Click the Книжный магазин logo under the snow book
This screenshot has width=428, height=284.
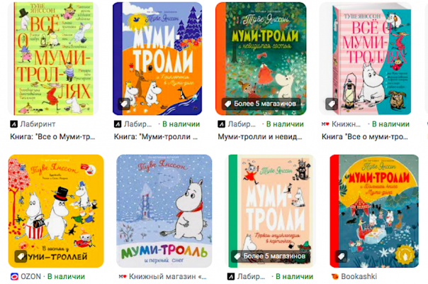tap(123, 277)
